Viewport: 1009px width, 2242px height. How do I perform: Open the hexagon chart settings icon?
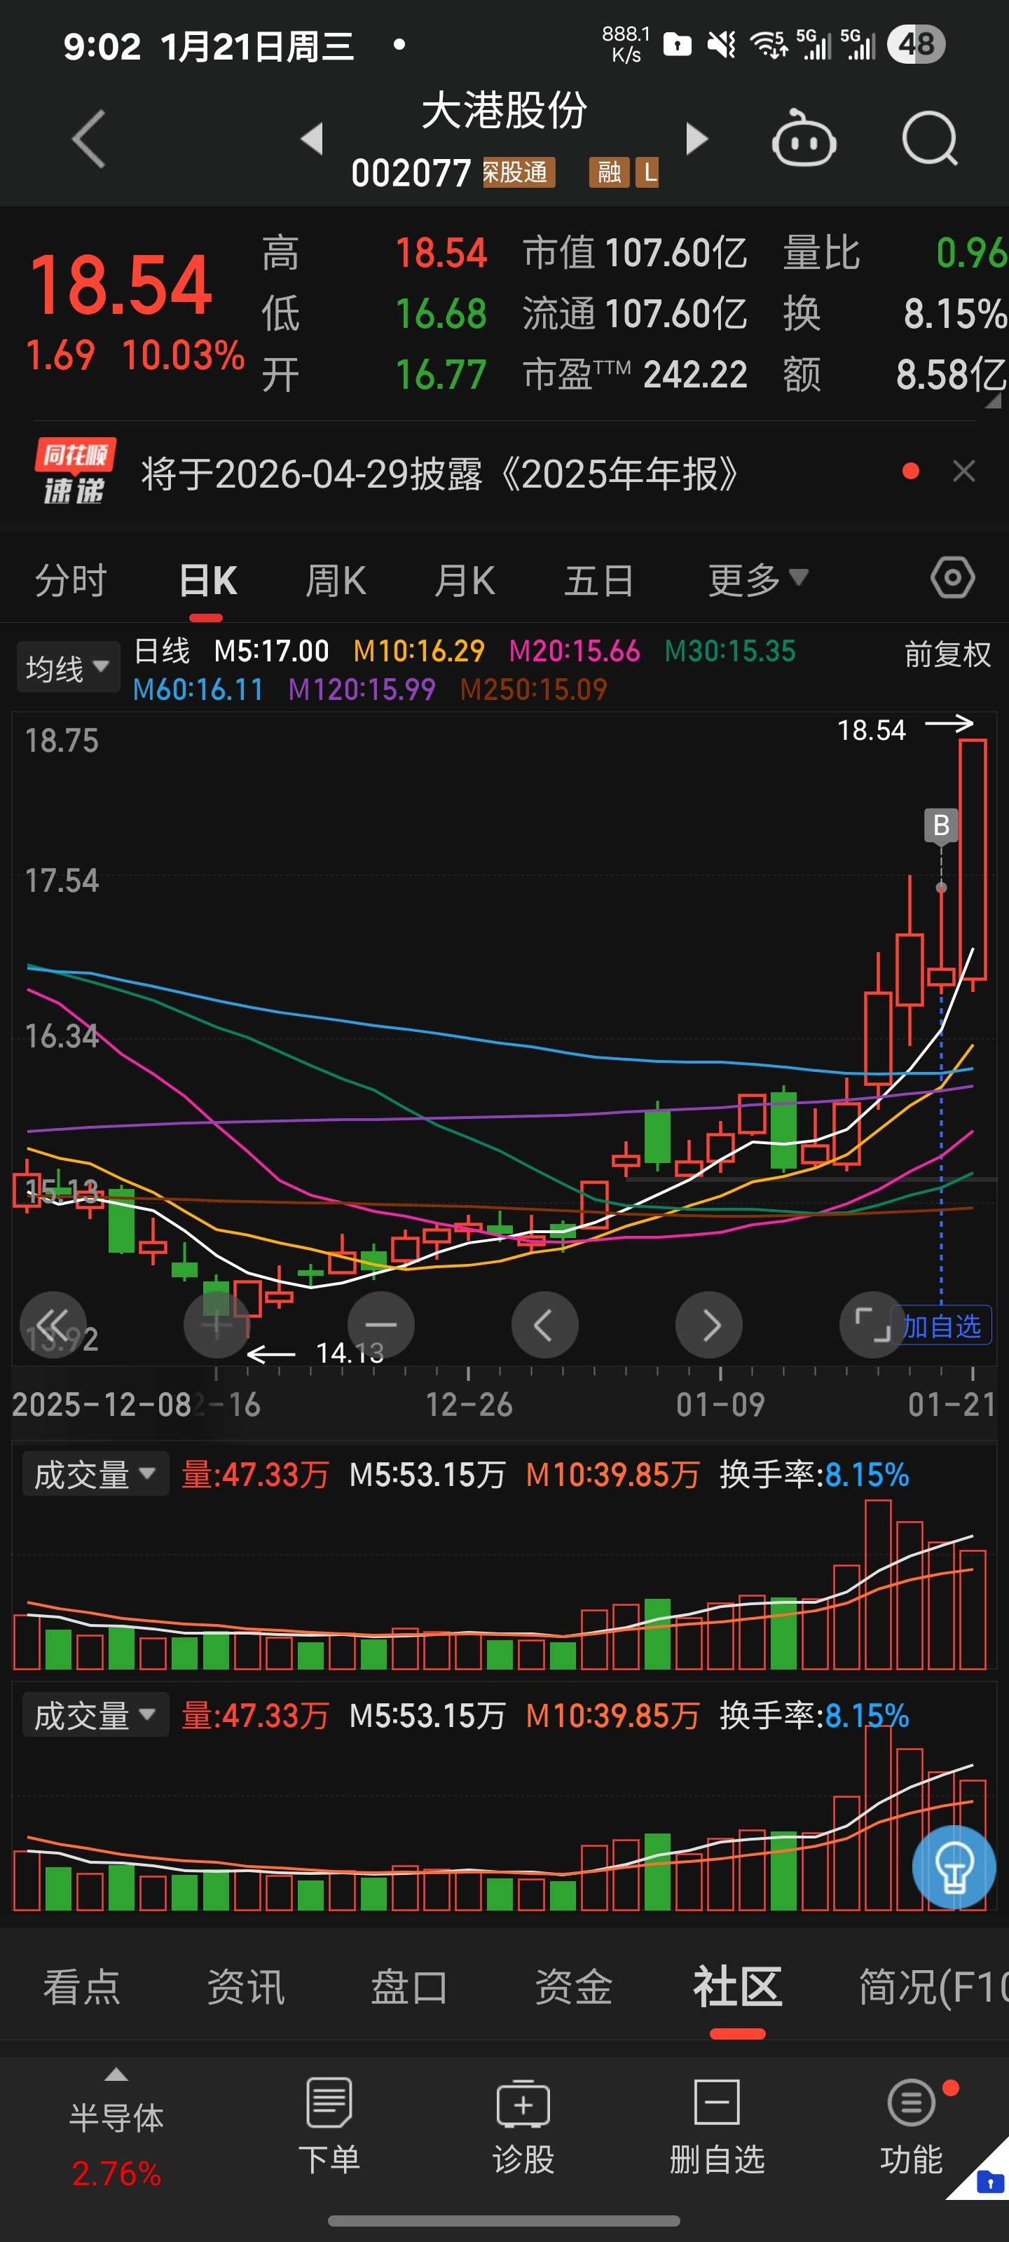(952, 578)
